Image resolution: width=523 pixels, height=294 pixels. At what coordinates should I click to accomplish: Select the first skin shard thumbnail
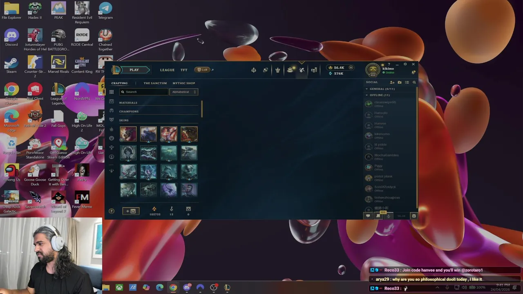(x=128, y=134)
